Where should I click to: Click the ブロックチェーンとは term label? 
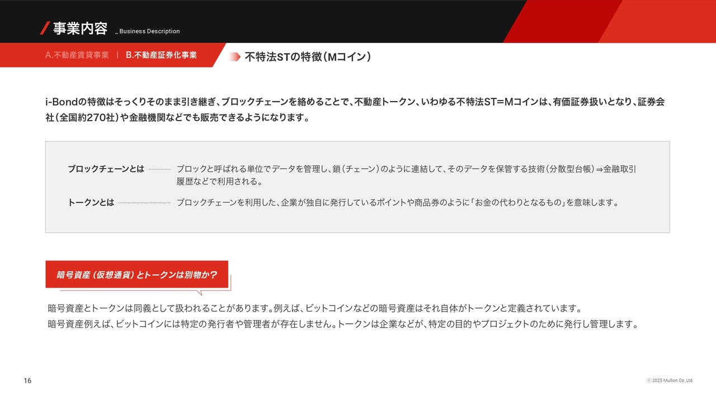(x=106, y=169)
